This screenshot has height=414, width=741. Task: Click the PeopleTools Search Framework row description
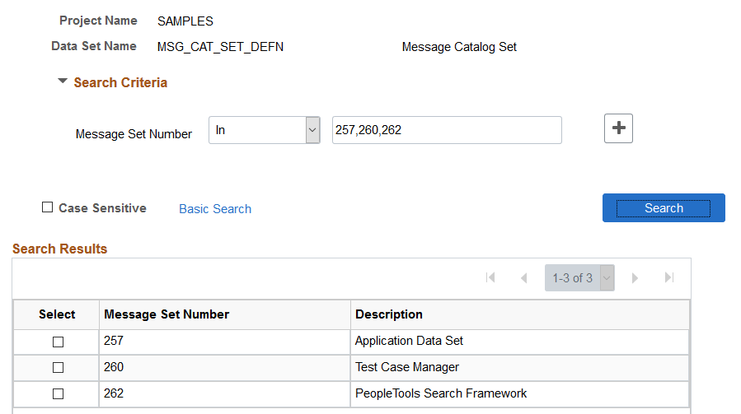pos(441,393)
